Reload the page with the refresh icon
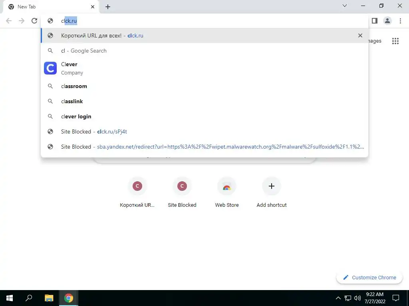This screenshot has height=306, width=409. (34, 21)
